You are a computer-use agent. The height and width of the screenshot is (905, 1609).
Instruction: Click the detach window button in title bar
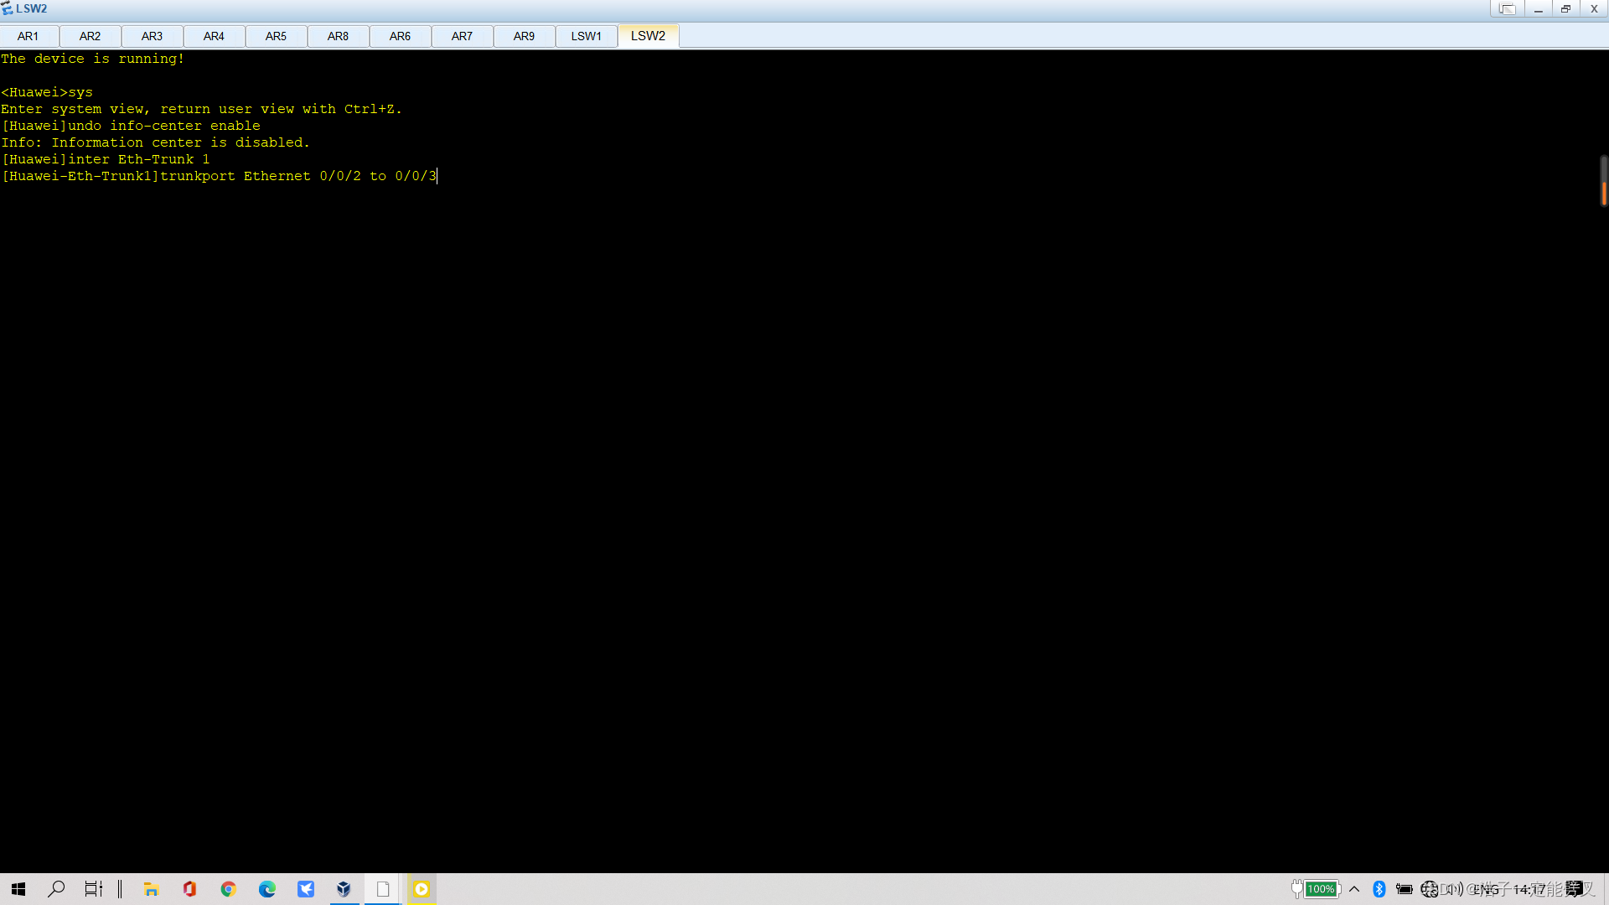click(1507, 9)
